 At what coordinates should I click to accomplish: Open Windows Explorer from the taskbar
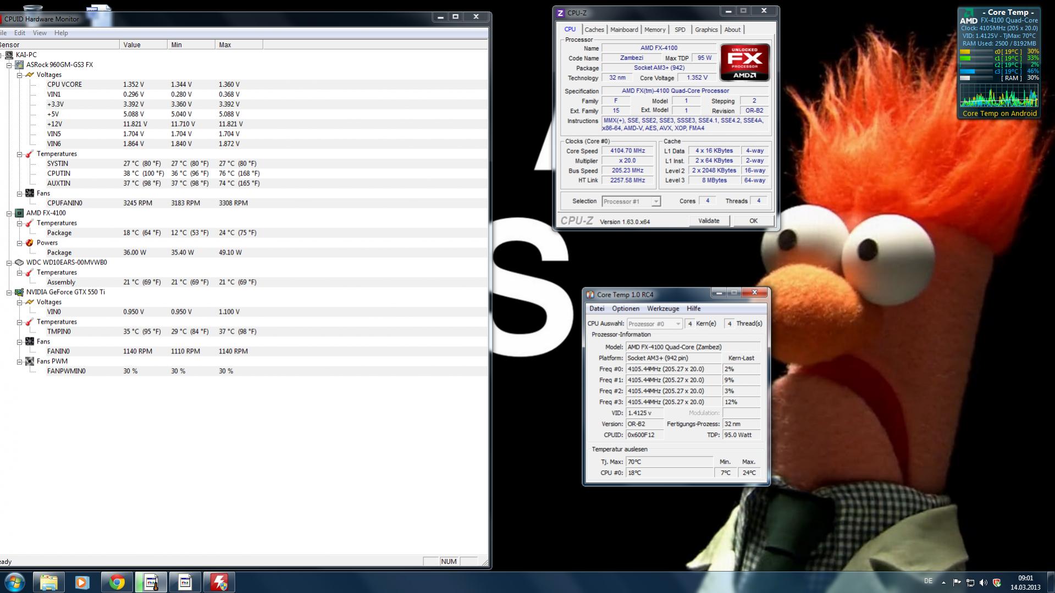coord(48,582)
